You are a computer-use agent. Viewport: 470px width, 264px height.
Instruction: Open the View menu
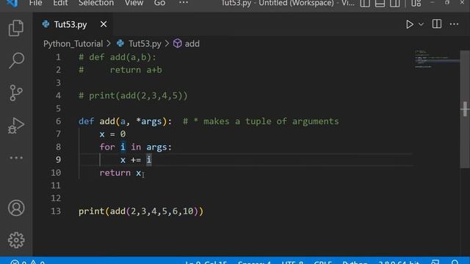134,3
